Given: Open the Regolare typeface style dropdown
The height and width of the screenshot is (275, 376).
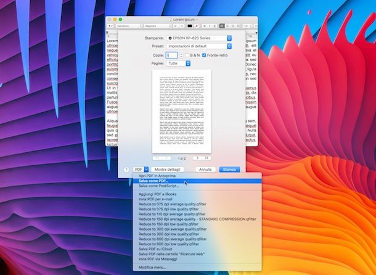Looking at the screenshot, I should click(x=158, y=26).
